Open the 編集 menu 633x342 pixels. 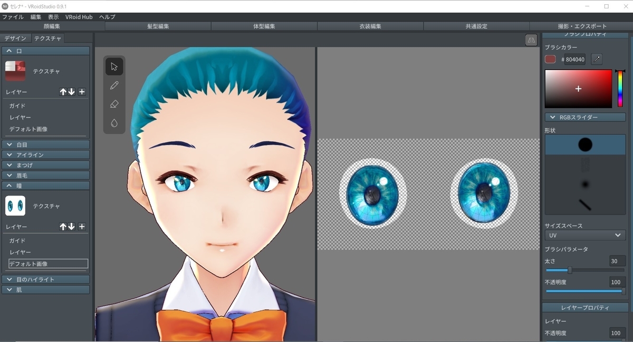pyautogui.click(x=36, y=17)
